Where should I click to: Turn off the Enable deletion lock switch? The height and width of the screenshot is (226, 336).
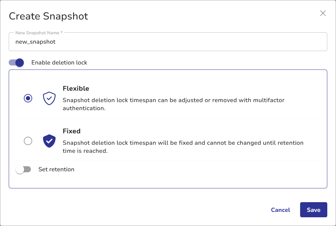click(16, 62)
